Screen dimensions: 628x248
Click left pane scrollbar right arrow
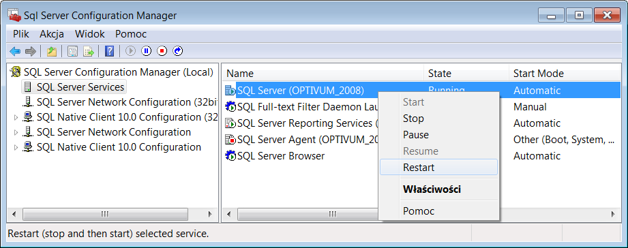(x=209, y=215)
